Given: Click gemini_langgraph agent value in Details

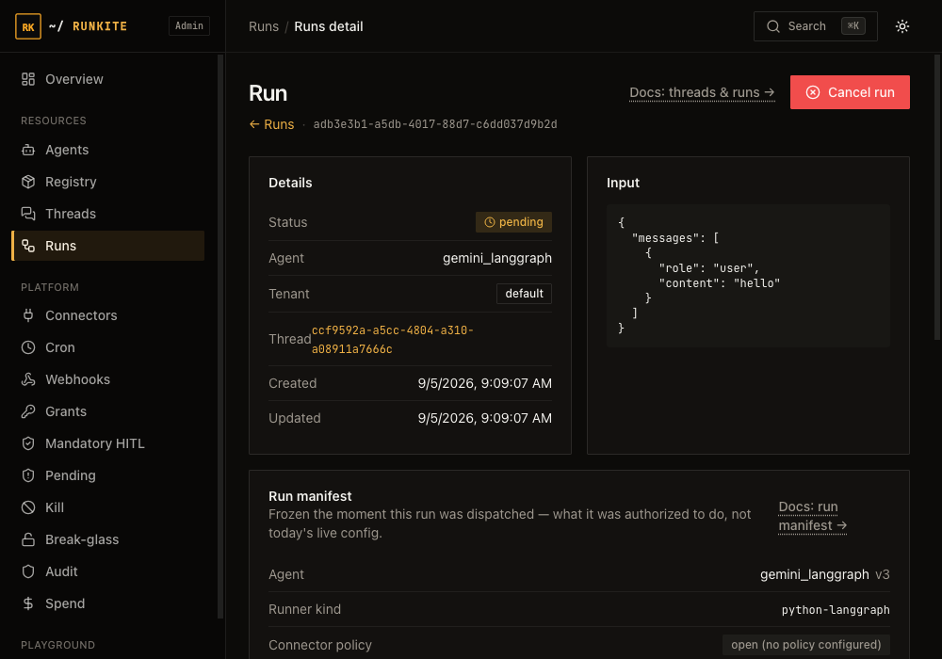Looking at the screenshot, I should click(x=496, y=258).
